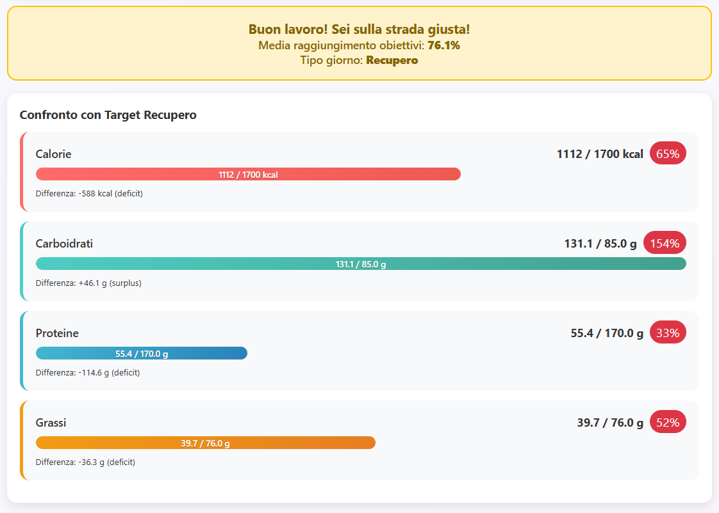Click the "131.1 / 85.0 g" summary value
Screen dimensions: 719x513
pyautogui.click(x=600, y=244)
